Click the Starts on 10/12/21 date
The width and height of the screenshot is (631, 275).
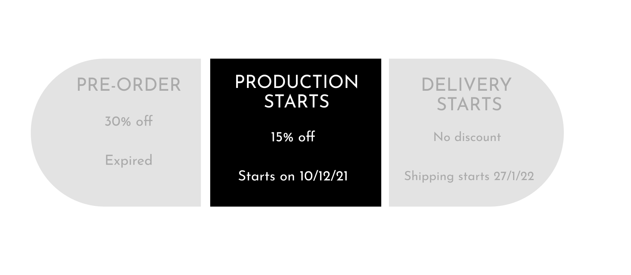[293, 176]
